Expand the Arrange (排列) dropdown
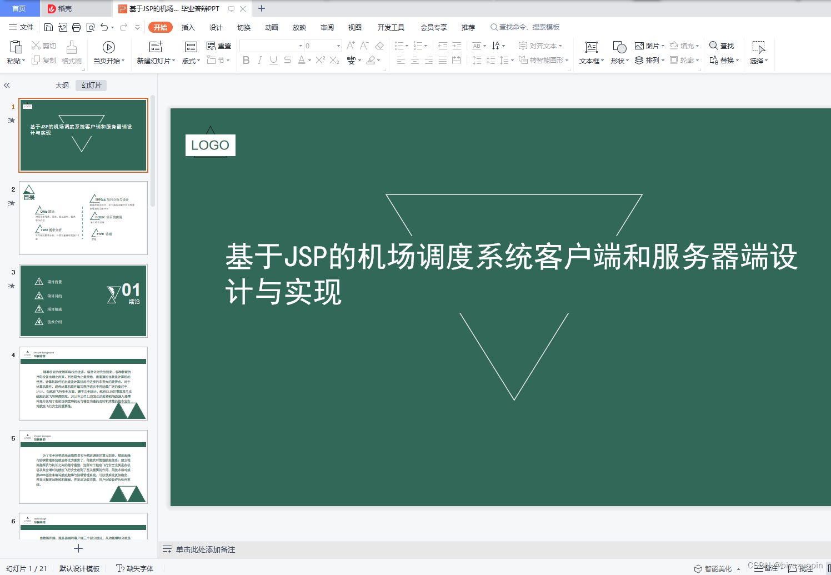 (663, 61)
